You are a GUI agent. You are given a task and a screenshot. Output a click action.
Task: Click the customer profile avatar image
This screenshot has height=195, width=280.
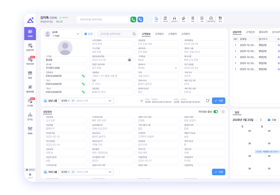point(65,48)
